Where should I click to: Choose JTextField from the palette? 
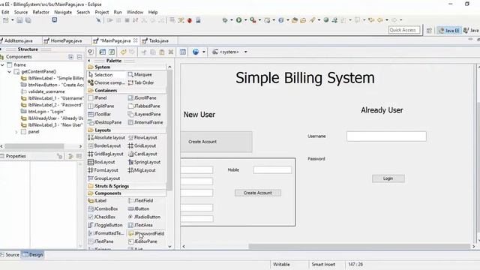[141, 201]
